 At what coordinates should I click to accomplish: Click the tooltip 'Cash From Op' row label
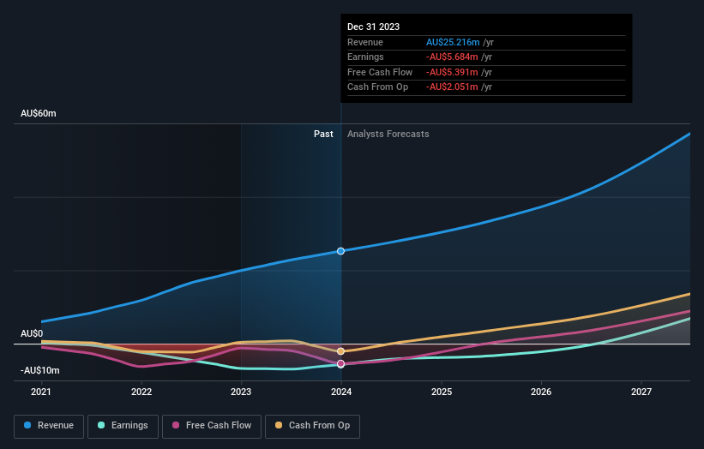(x=377, y=87)
